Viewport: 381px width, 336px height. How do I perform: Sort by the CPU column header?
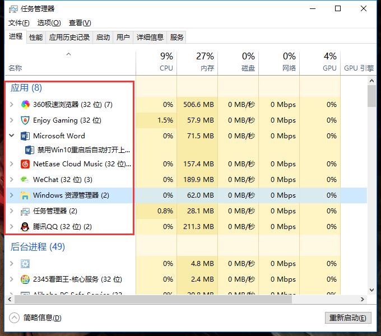click(156, 63)
